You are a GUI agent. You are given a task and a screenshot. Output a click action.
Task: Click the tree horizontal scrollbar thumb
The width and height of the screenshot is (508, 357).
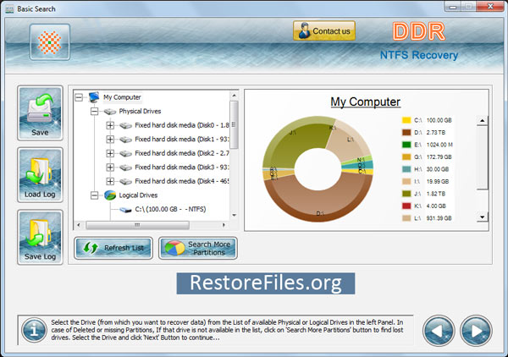pyautogui.click(x=138, y=225)
